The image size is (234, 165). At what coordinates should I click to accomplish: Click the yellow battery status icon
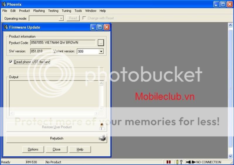click(x=177, y=162)
